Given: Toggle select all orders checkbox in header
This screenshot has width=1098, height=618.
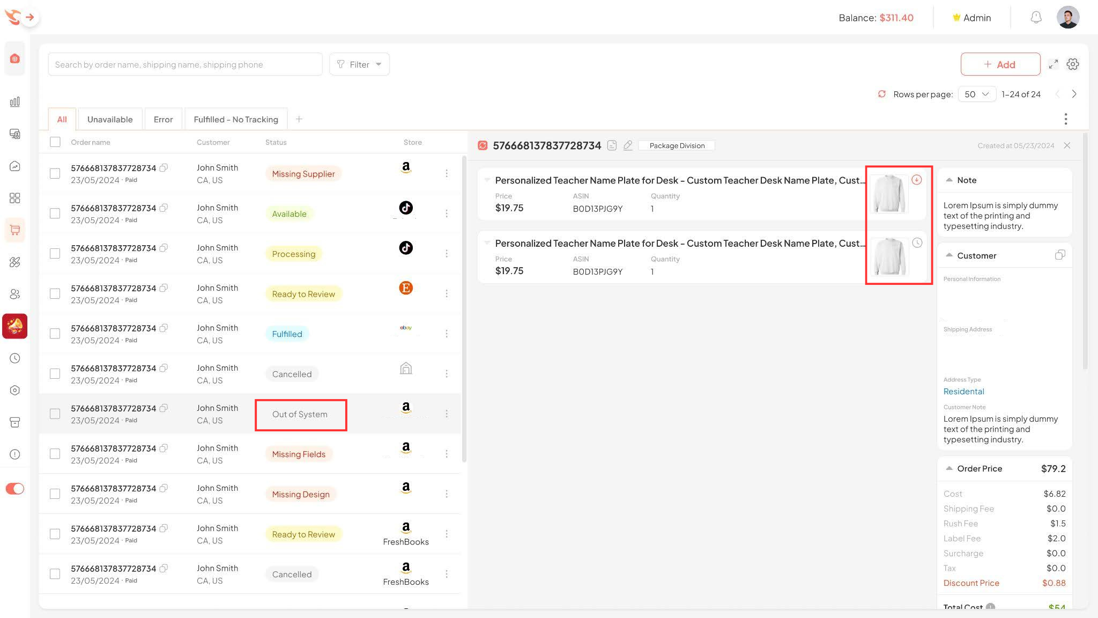Looking at the screenshot, I should (x=55, y=142).
